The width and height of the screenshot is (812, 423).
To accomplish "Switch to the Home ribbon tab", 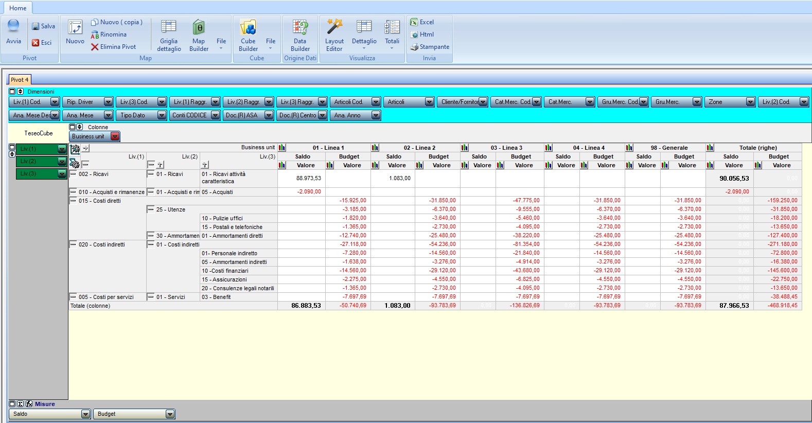I will 17,8.
